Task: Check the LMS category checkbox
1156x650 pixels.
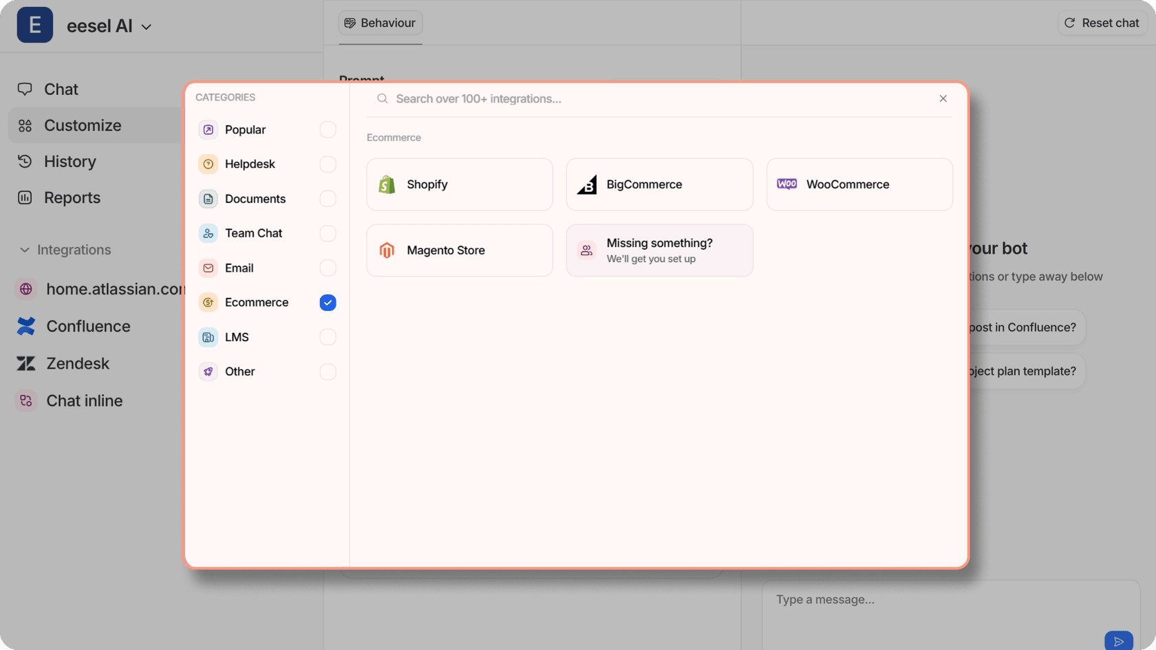Action: 328,337
